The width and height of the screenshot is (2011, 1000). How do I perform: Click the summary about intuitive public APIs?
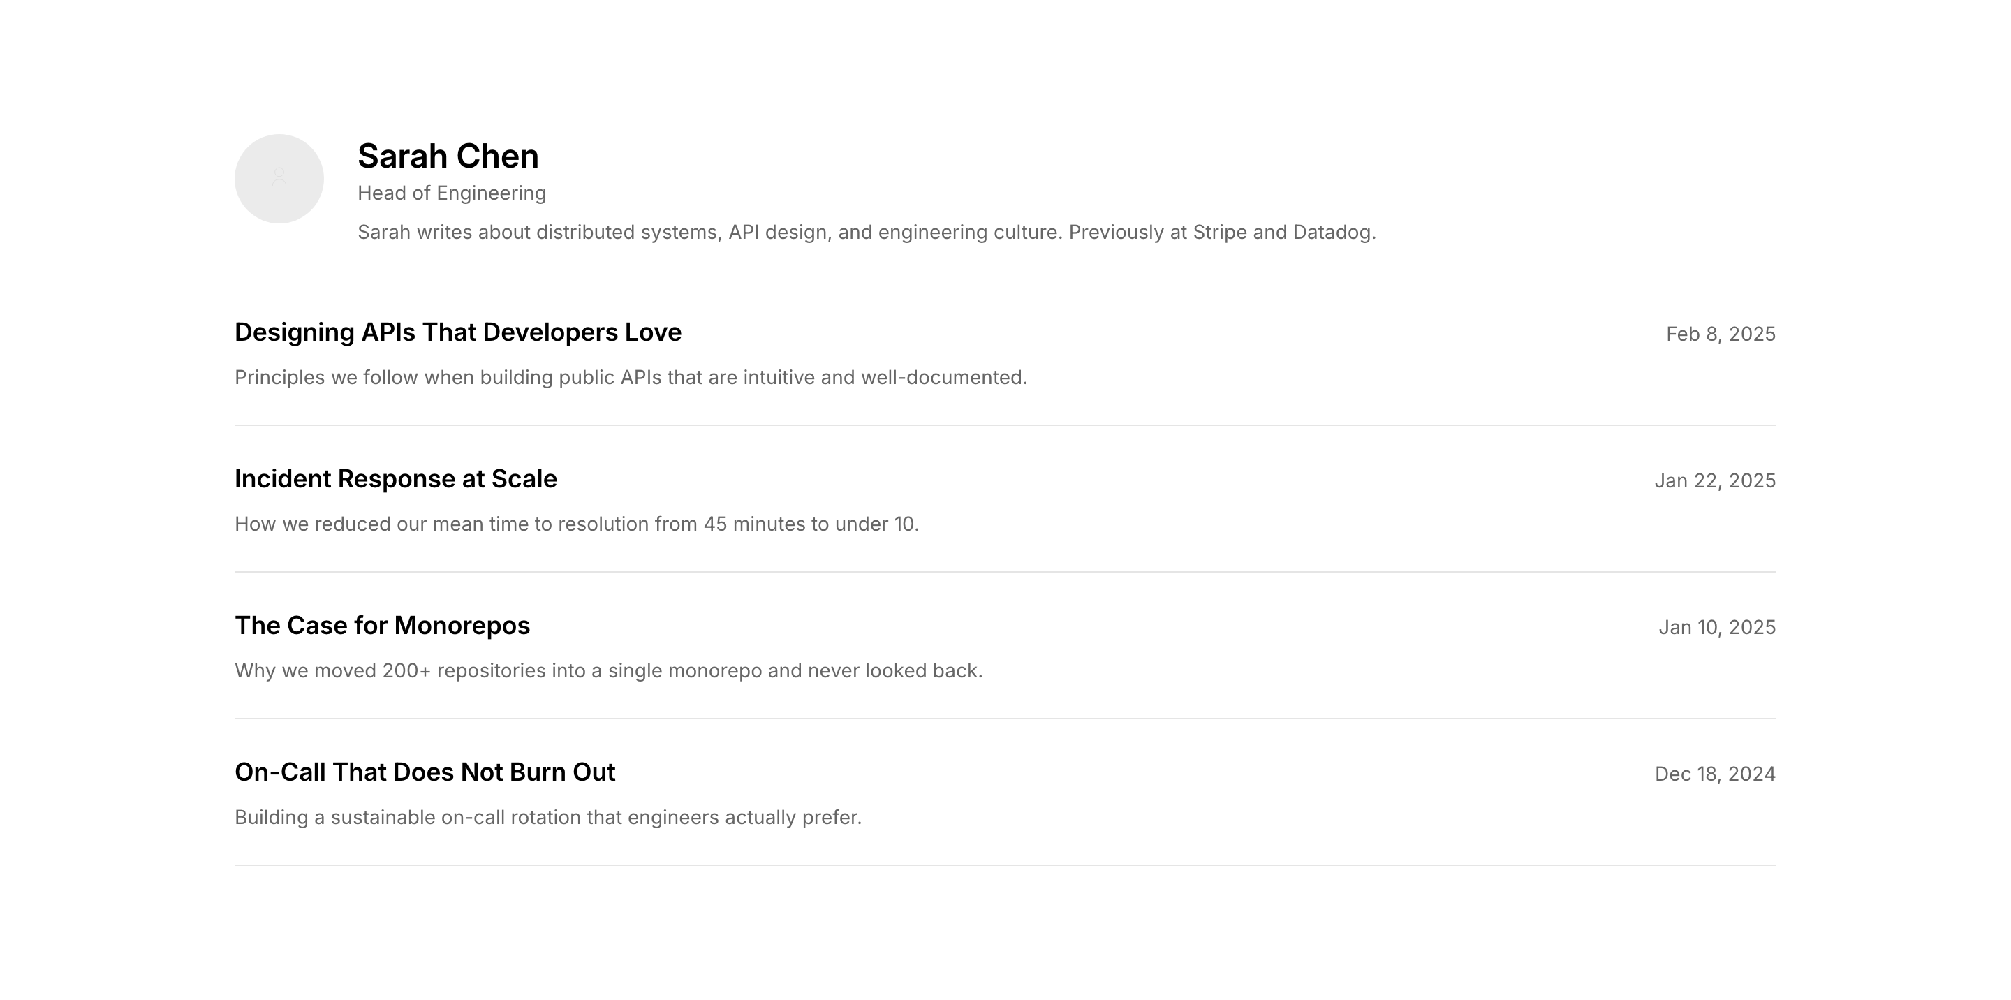pyautogui.click(x=631, y=378)
